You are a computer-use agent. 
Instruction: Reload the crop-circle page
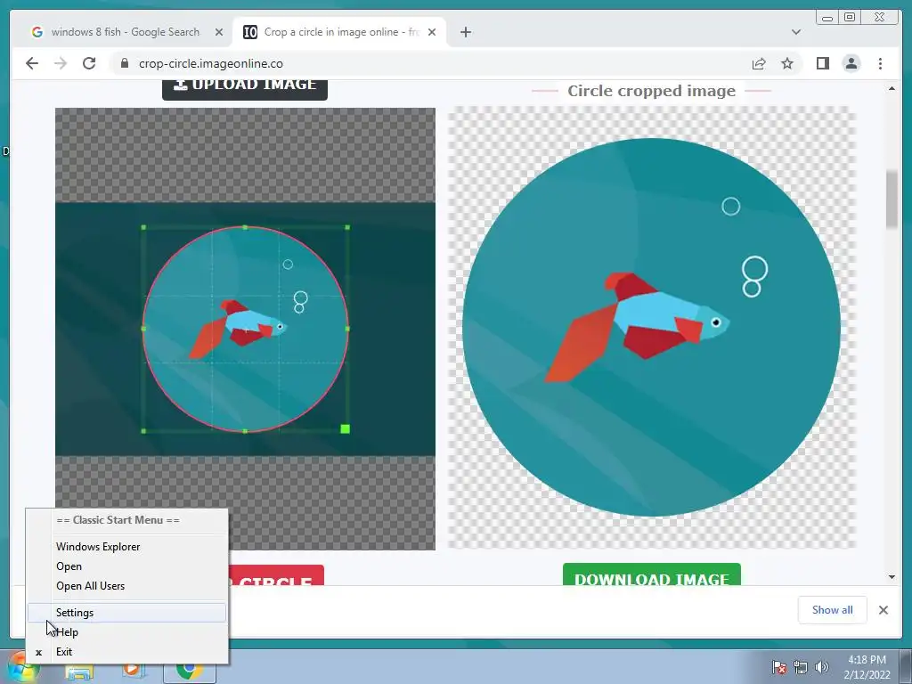click(89, 63)
